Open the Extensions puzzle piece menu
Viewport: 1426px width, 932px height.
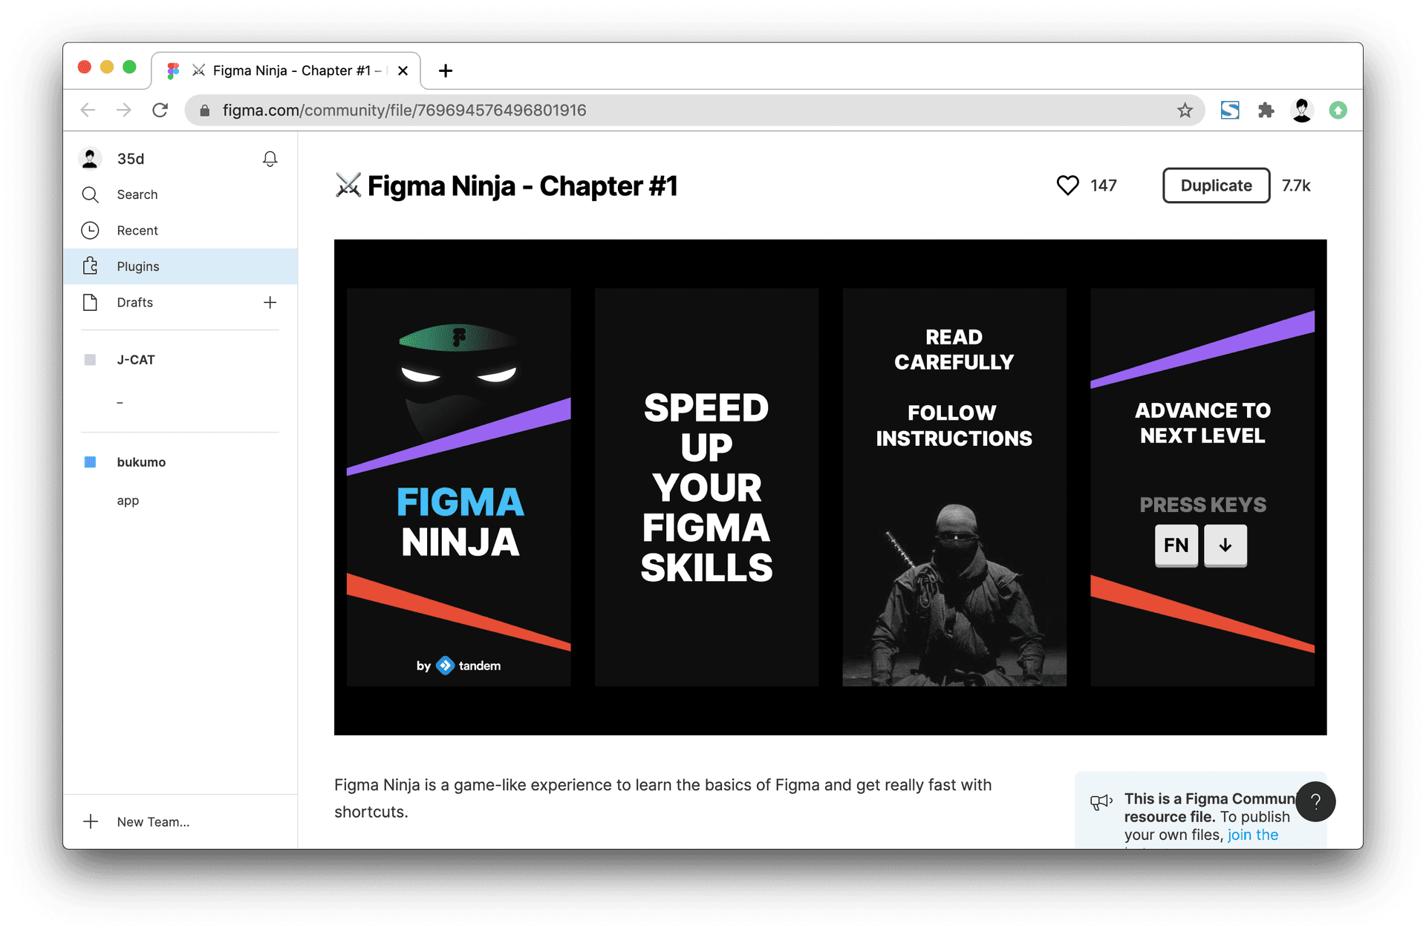pos(1266,111)
